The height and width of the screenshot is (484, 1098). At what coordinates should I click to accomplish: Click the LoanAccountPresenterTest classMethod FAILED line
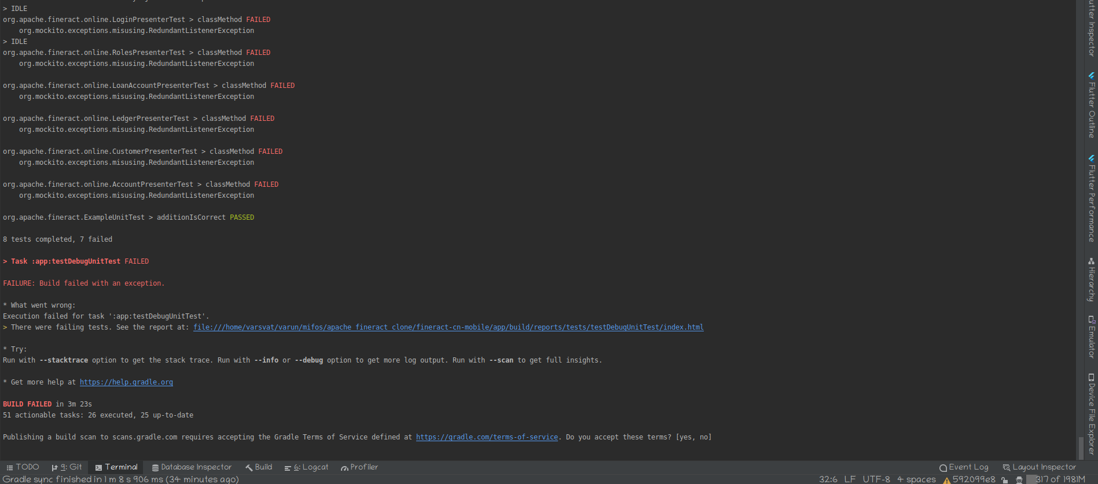point(149,86)
